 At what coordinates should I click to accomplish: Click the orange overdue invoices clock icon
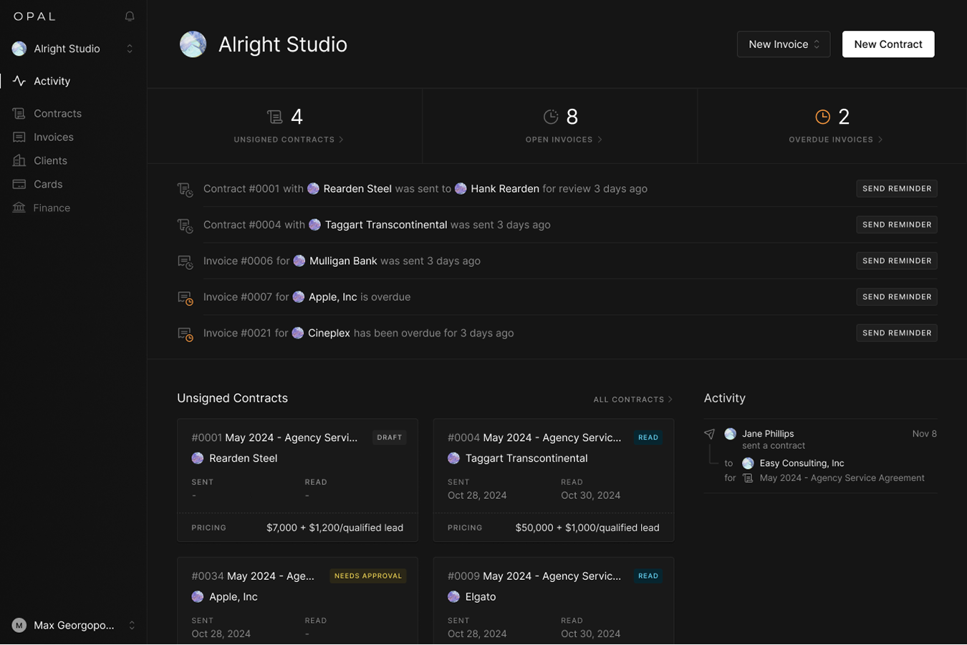823,117
